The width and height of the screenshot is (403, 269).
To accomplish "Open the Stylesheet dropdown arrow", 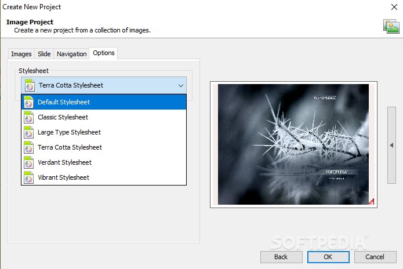I will point(181,86).
